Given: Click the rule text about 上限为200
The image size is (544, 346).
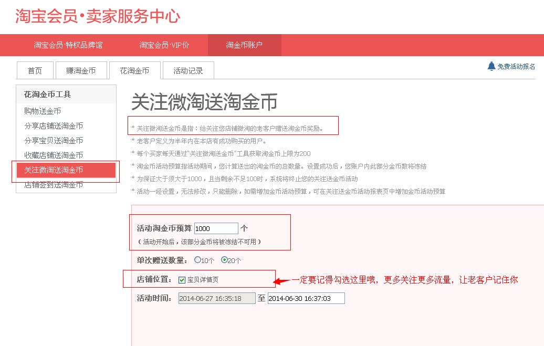Looking at the screenshot, I should [221, 153].
